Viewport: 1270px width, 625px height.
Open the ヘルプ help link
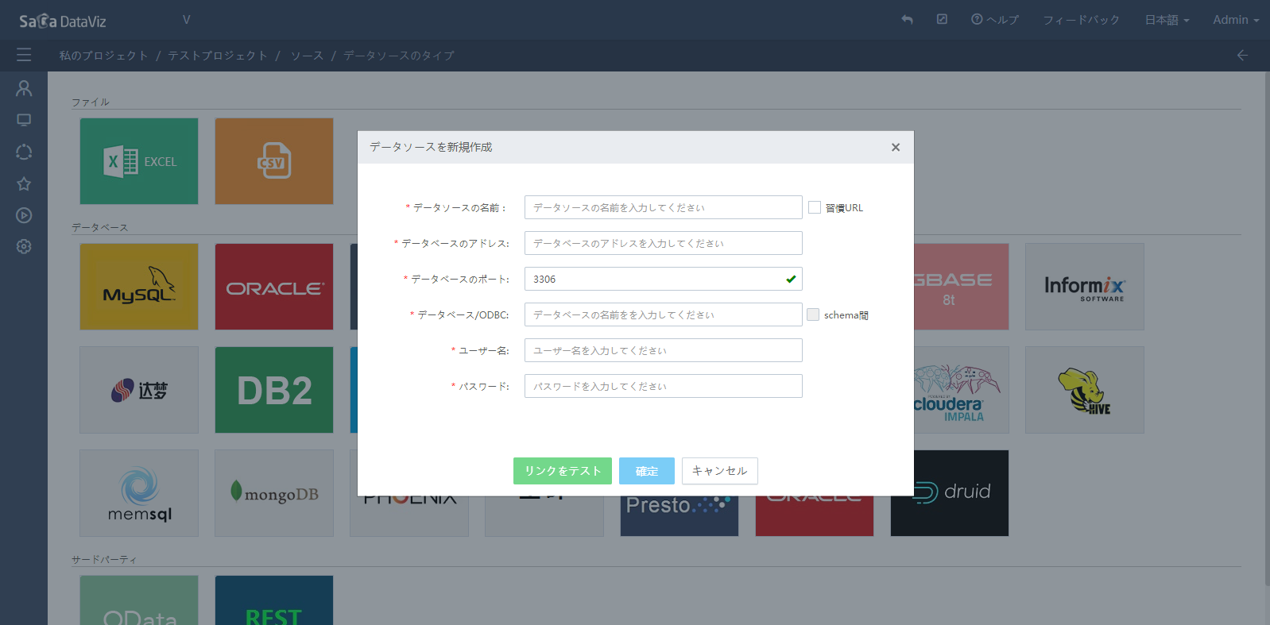(x=995, y=20)
